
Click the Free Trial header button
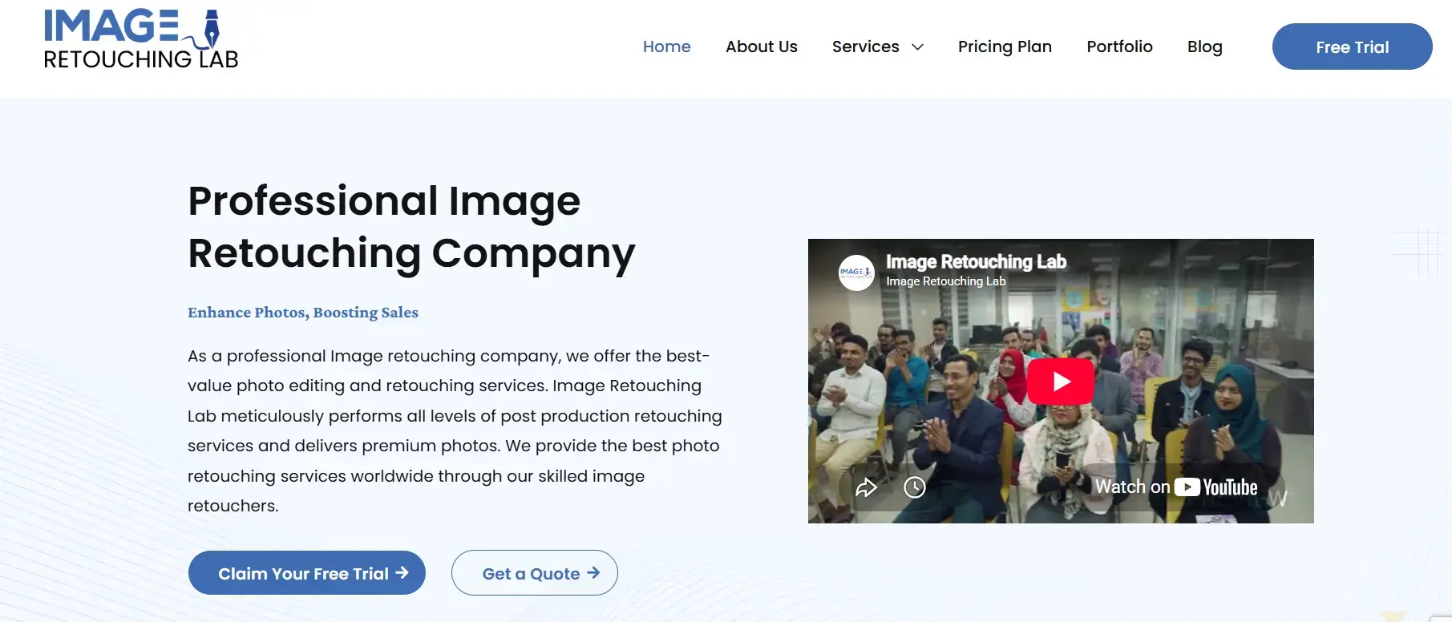1353,46
